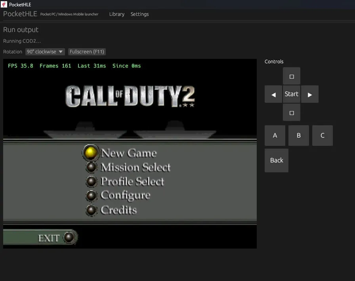
Task: Click the FPS 35.8 counter text
Action: (x=20, y=66)
